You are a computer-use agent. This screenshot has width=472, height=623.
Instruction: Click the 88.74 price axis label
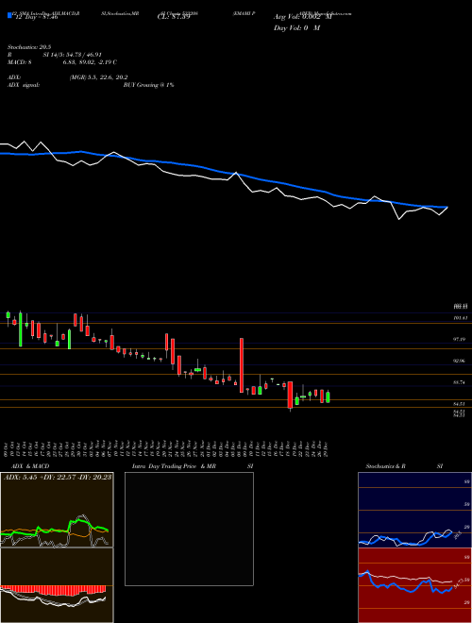[x=460, y=382]
